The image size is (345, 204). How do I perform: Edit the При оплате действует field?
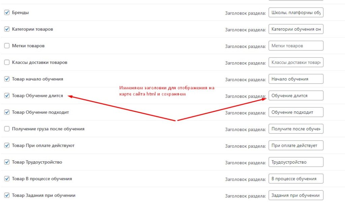(296, 145)
